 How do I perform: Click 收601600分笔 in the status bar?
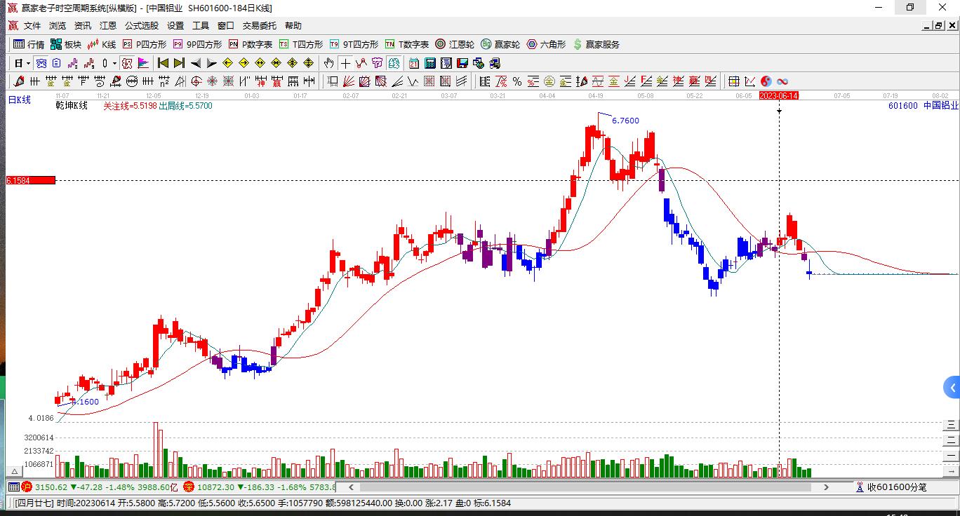point(896,487)
